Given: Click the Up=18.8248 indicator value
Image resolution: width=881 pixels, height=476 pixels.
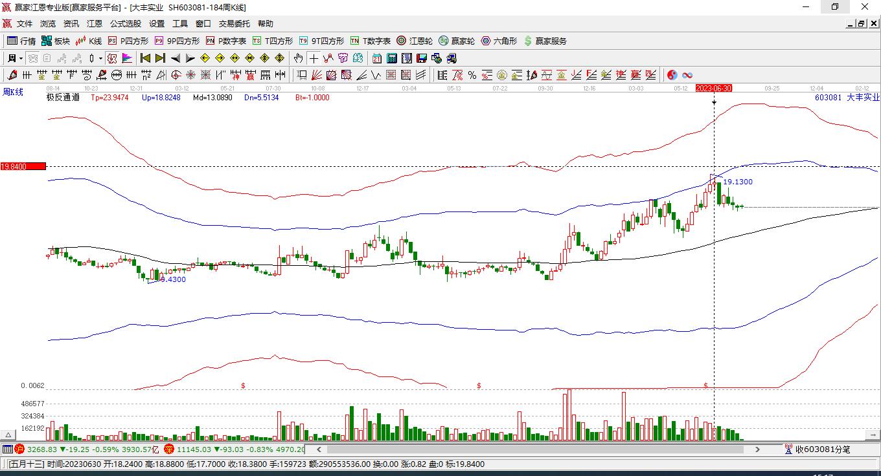Looking at the screenshot, I should (161, 98).
